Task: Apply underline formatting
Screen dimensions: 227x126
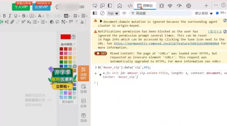Action: pyautogui.click(x=16, y=16)
